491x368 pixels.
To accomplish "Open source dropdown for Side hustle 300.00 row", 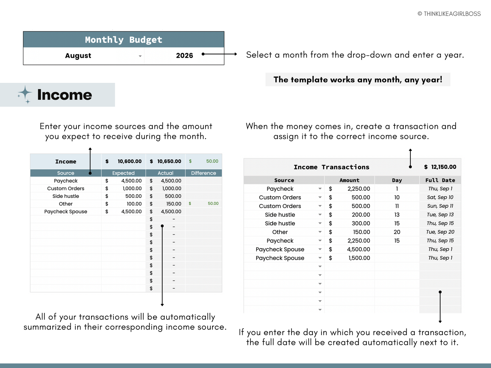I will [x=320, y=223].
